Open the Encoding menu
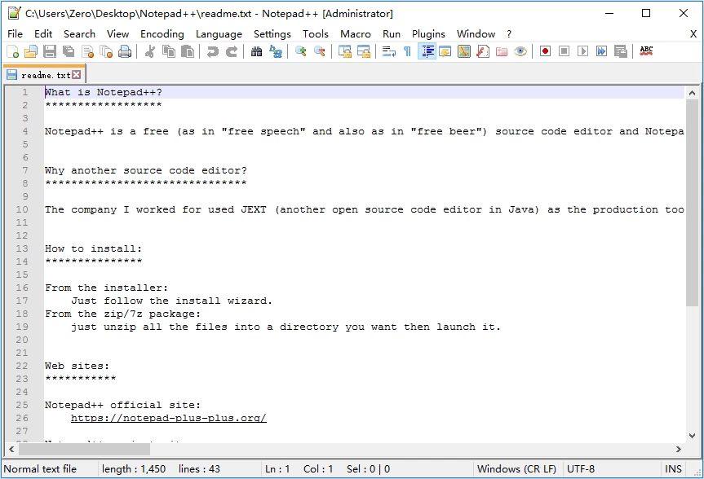The height and width of the screenshot is (479, 704). coord(162,33)
